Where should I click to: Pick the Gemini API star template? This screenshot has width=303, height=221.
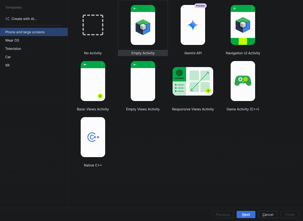click(193, 25)
